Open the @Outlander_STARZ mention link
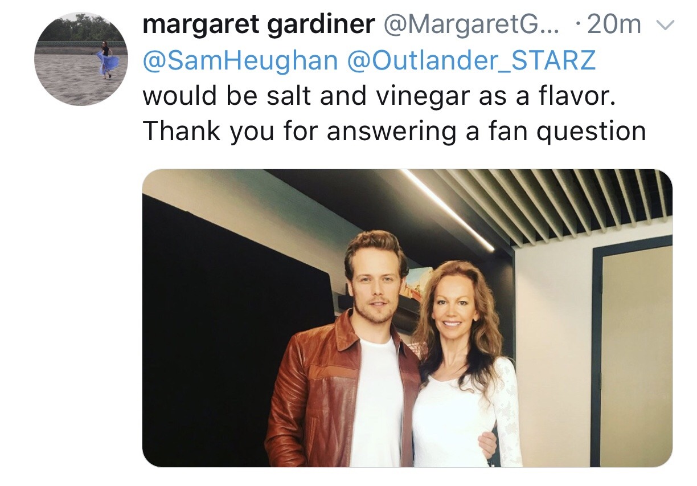Image resolution: width=697 pixels, height=486 pixels. click(471, 61)
